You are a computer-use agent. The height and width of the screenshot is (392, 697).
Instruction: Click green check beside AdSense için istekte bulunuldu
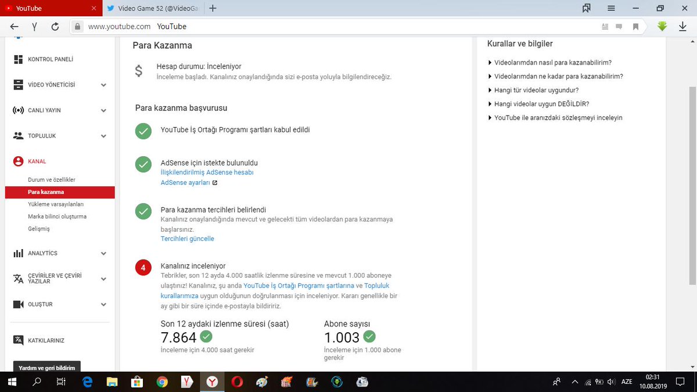(143, 164)
